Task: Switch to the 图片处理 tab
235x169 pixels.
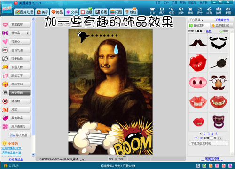Action: pyautogui.click(x=24, y=12)
